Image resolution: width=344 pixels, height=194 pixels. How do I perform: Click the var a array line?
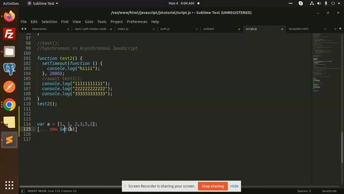point(67,124)
